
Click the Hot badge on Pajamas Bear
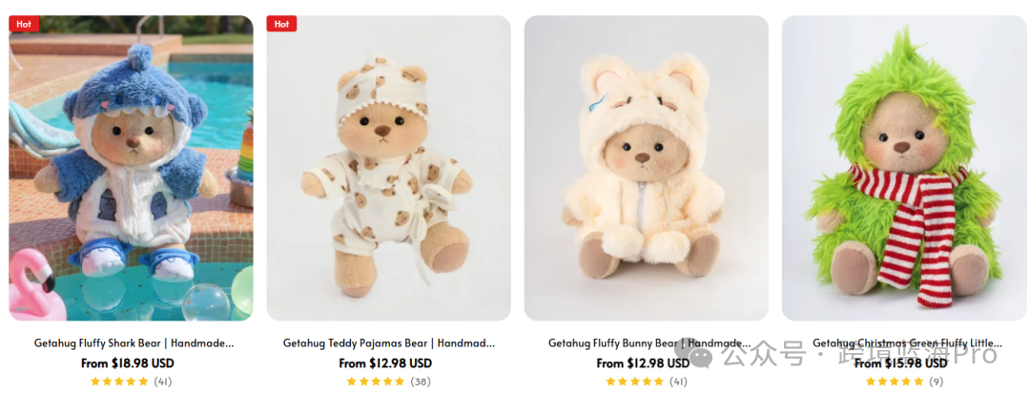pos(281,24)
